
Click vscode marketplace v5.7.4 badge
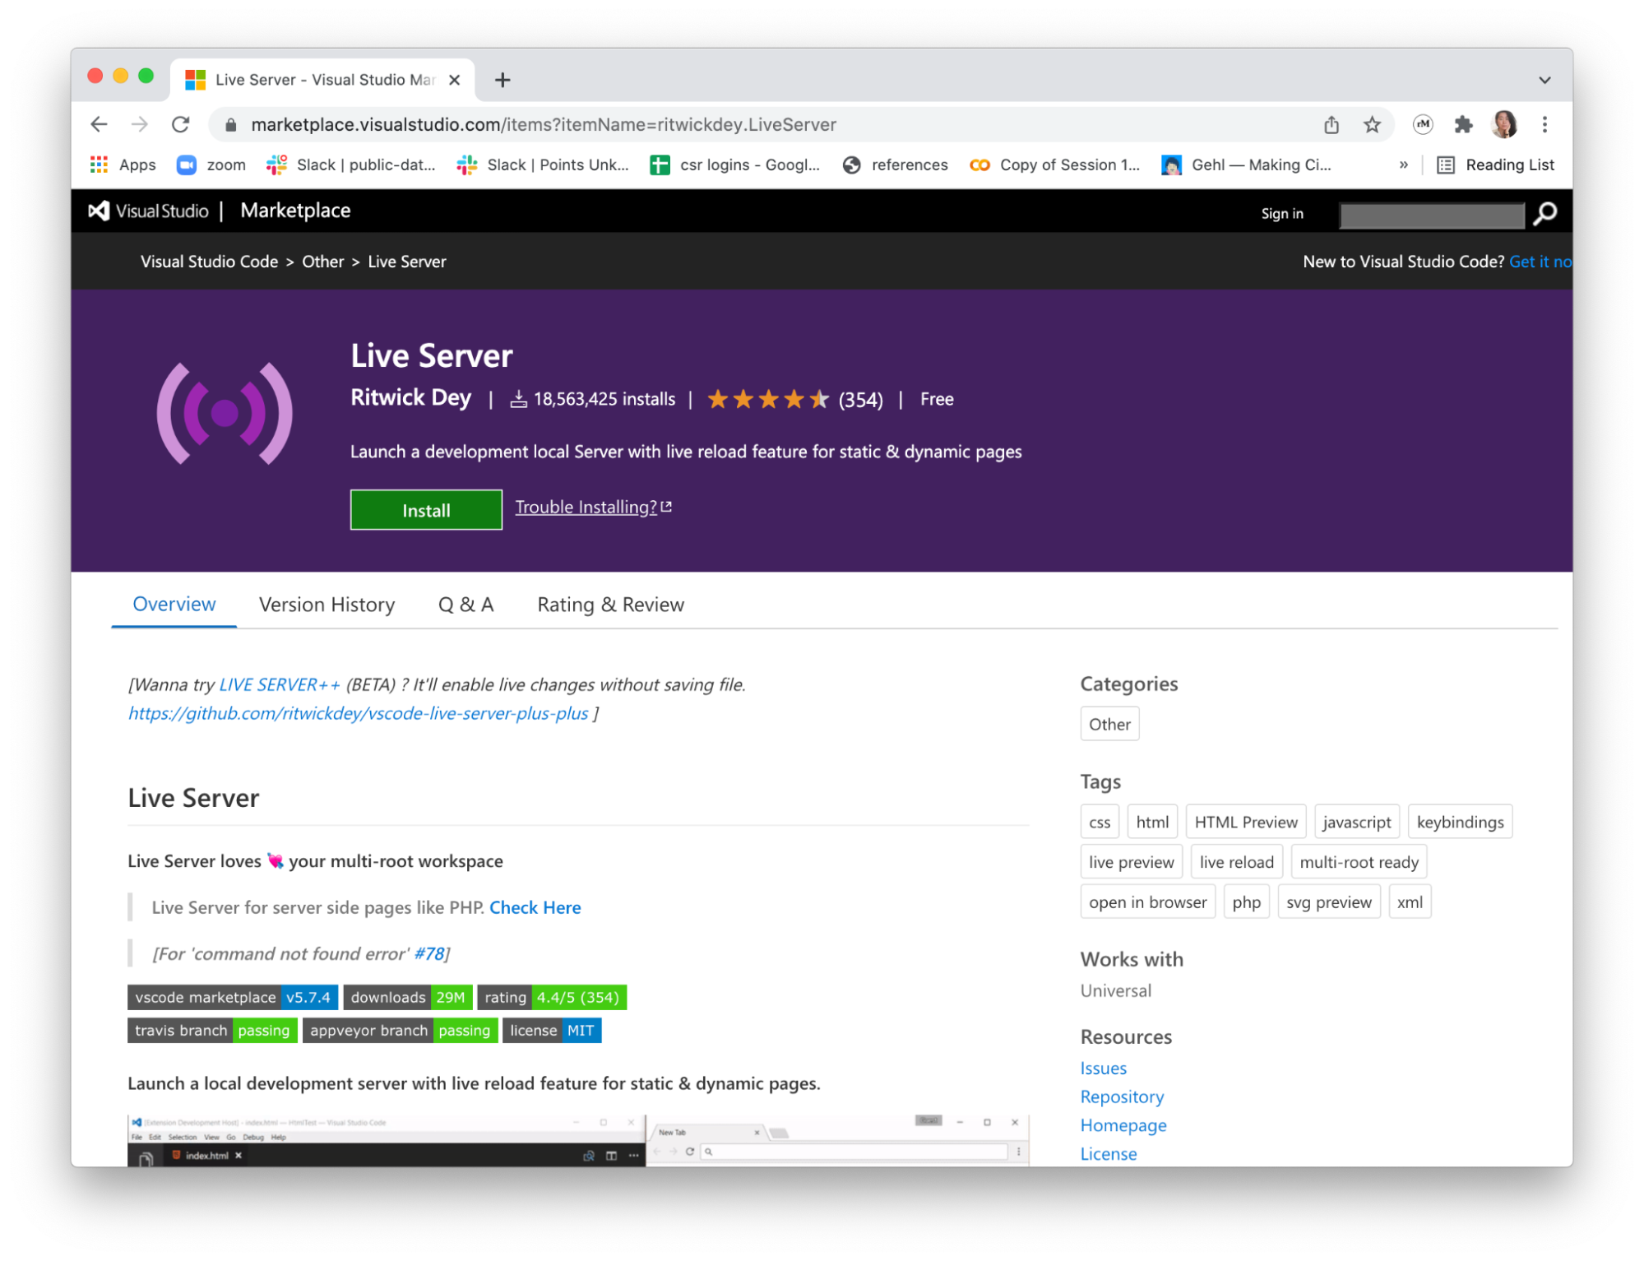coord(233,997)
